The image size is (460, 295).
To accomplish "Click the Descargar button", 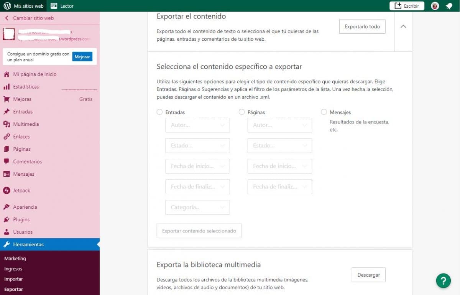I will 368,275.
